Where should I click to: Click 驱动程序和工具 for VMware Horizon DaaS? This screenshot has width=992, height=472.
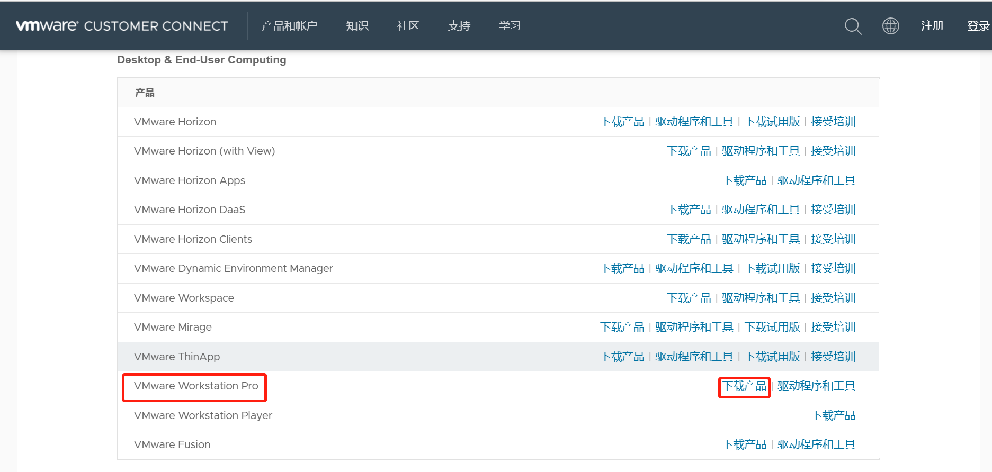761,210
